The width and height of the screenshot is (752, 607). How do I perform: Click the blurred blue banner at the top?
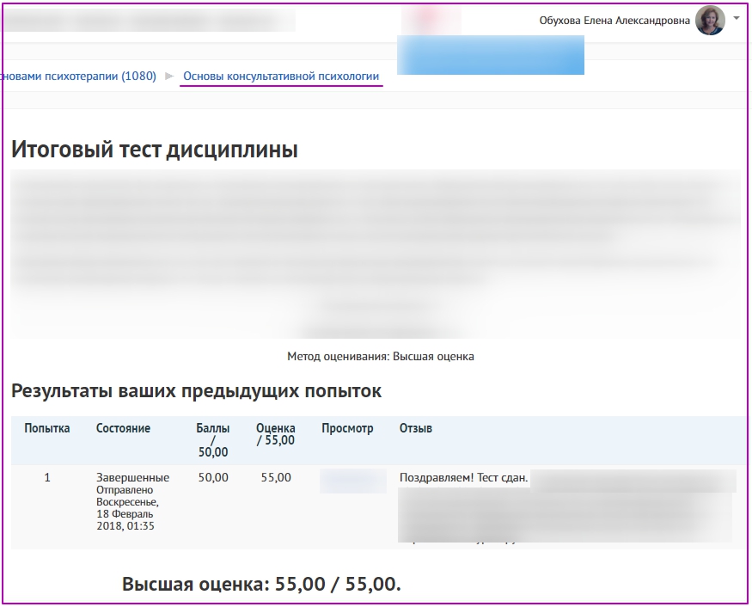click(490, 55)
